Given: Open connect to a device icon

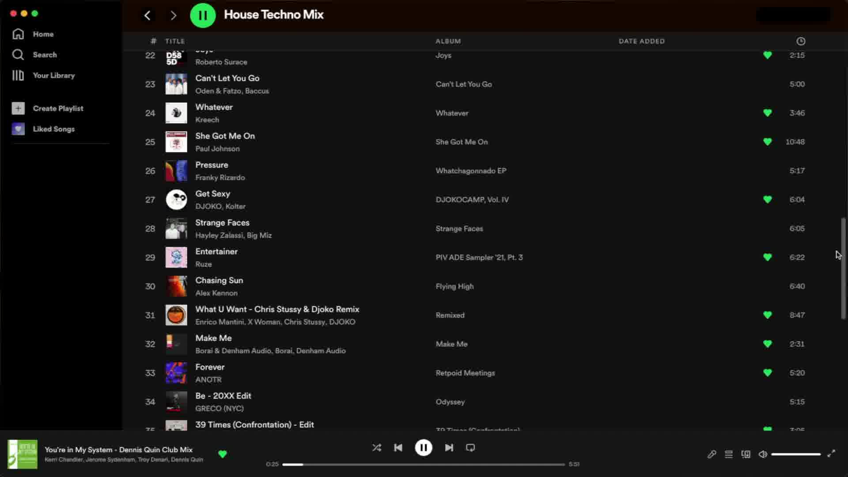Looking at the screenshot, I should (746, 454).
